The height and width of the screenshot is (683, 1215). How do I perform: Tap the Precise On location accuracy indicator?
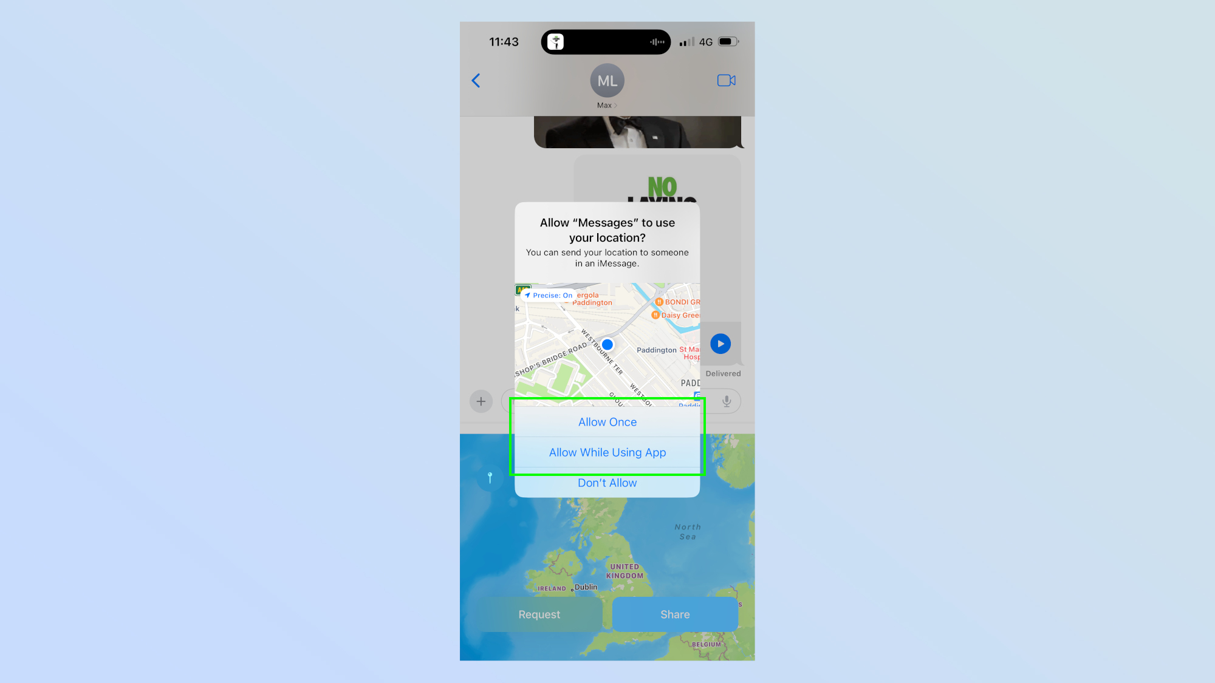pyautogui.click(x=548, y=294)
